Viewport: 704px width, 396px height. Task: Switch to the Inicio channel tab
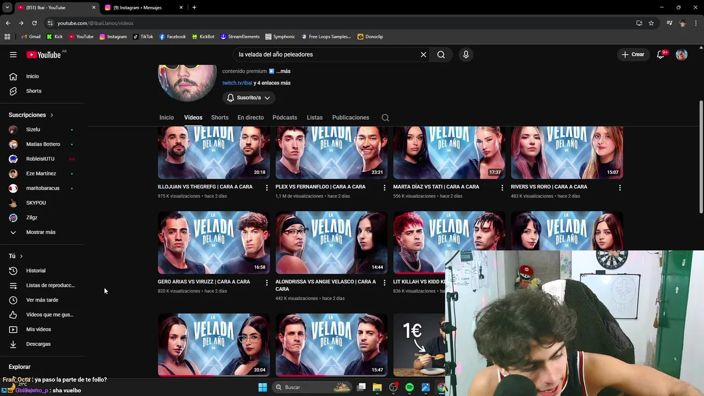click(x=167, y=117)
